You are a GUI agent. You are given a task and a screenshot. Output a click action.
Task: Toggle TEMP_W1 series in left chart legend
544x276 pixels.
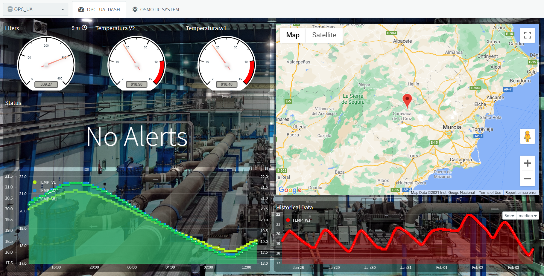click(44, 199)
